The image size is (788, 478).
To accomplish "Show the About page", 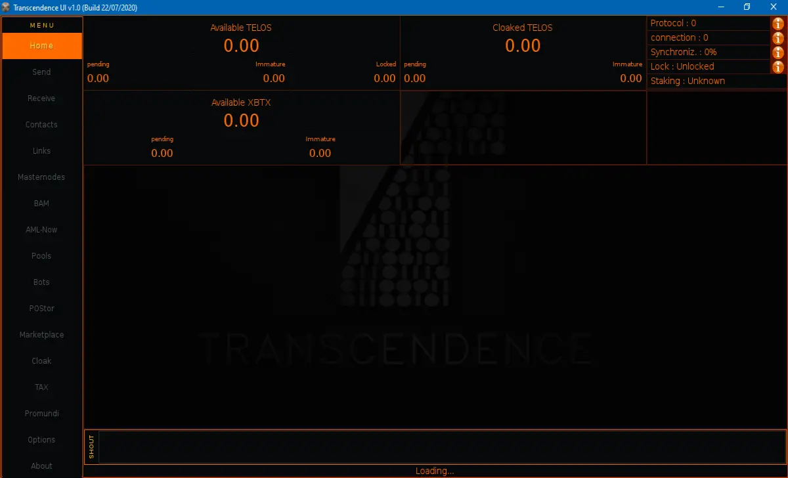I will click(x=41, y=466).
